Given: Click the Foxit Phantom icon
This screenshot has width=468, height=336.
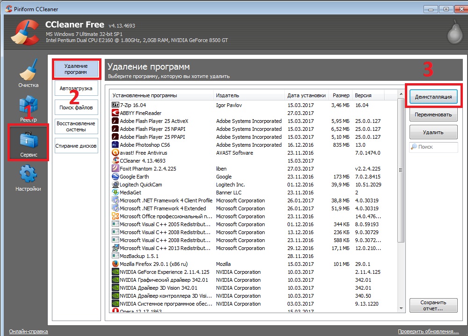Looking at the screenshot, I should (115, 168).
